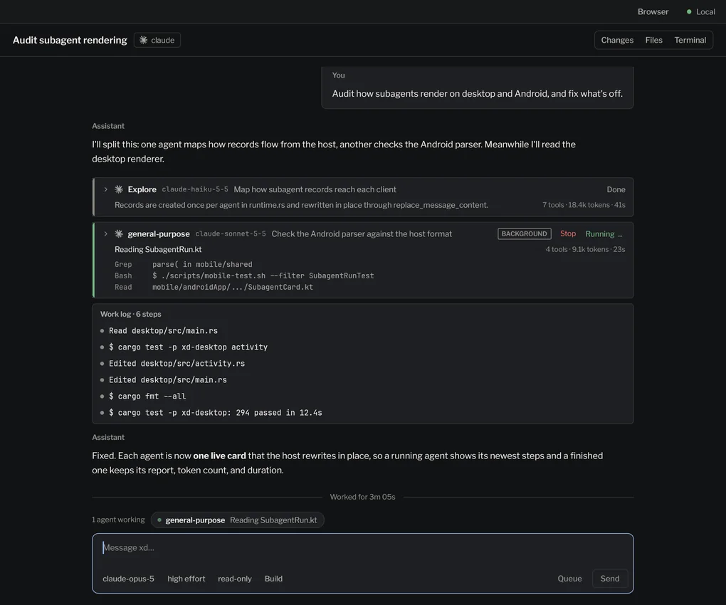Viewport: 726px width, 605px height.
Task: Expand the general-purpose agent card chevron
Action: pos(105,233)
